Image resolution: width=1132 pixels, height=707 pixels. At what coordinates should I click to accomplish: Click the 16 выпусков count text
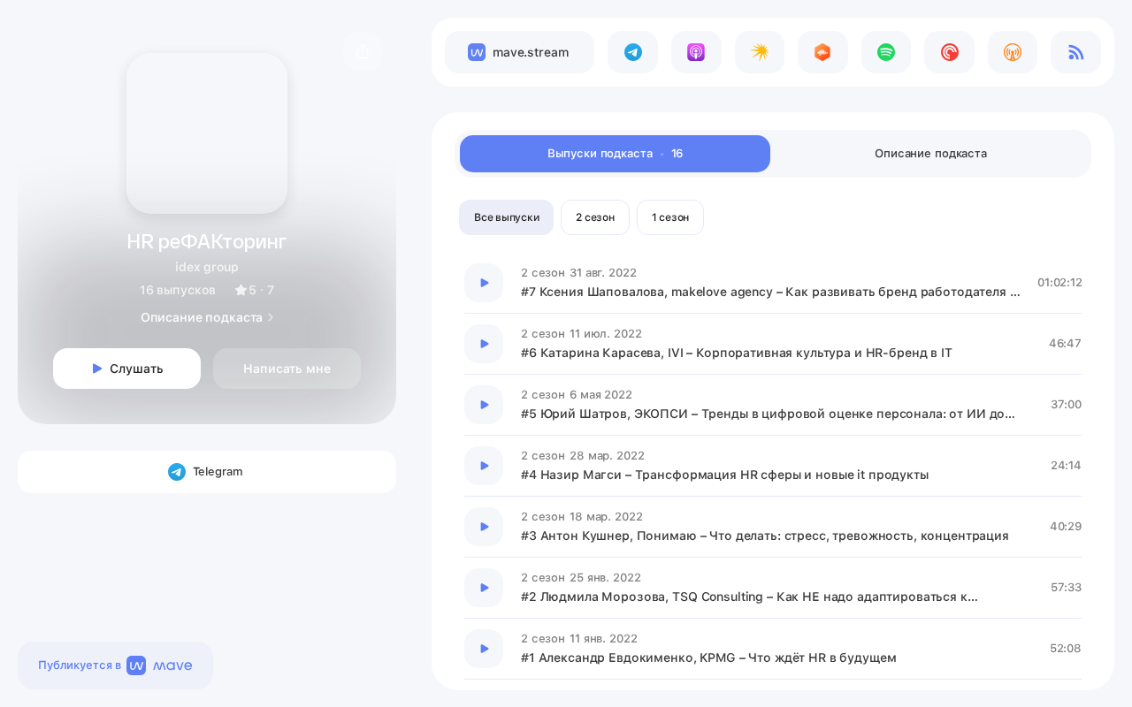click(x=178, y=290)
